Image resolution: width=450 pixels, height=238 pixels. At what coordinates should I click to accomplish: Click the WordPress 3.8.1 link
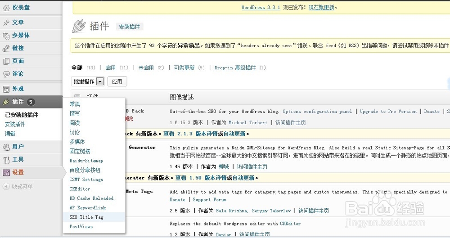pos(261,8)
